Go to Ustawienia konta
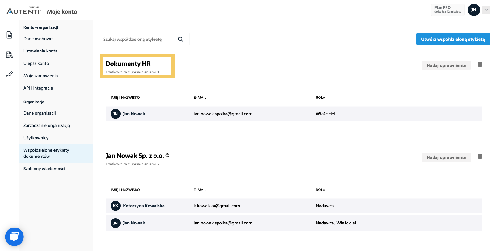Viewport: 495px width, 251px height. coord(40,51)
